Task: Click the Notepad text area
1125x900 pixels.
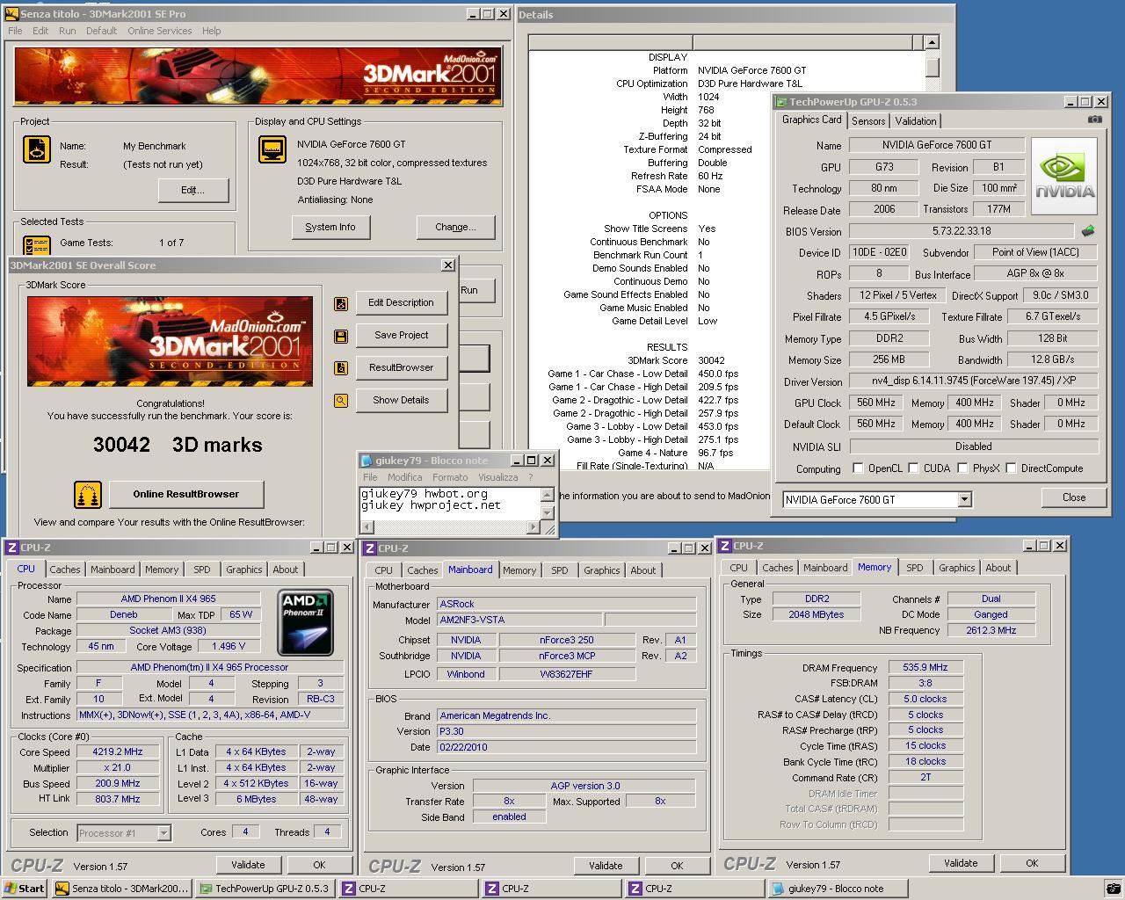Action: pyautogui.click(x=449, y=504)
